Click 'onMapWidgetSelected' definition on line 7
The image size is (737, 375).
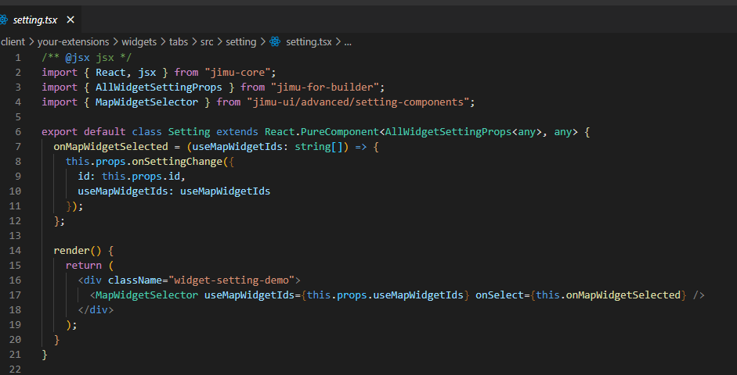[x=111, y=147]
